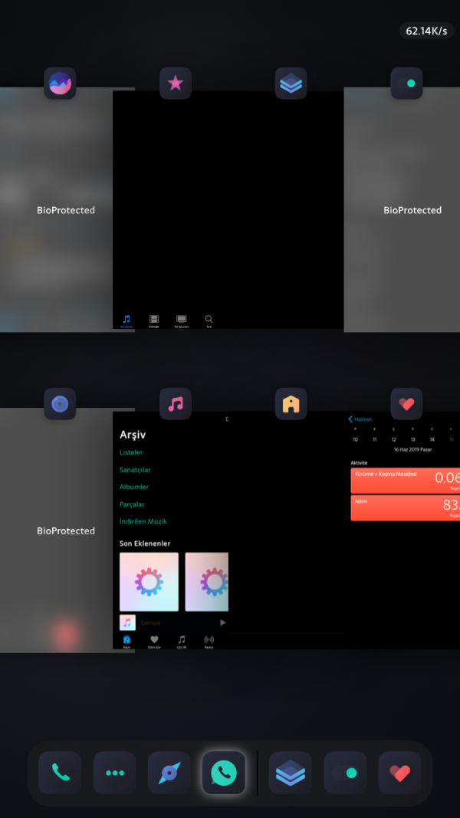Select Filmler tab in iTunes Store card

[x=154, y=321]
